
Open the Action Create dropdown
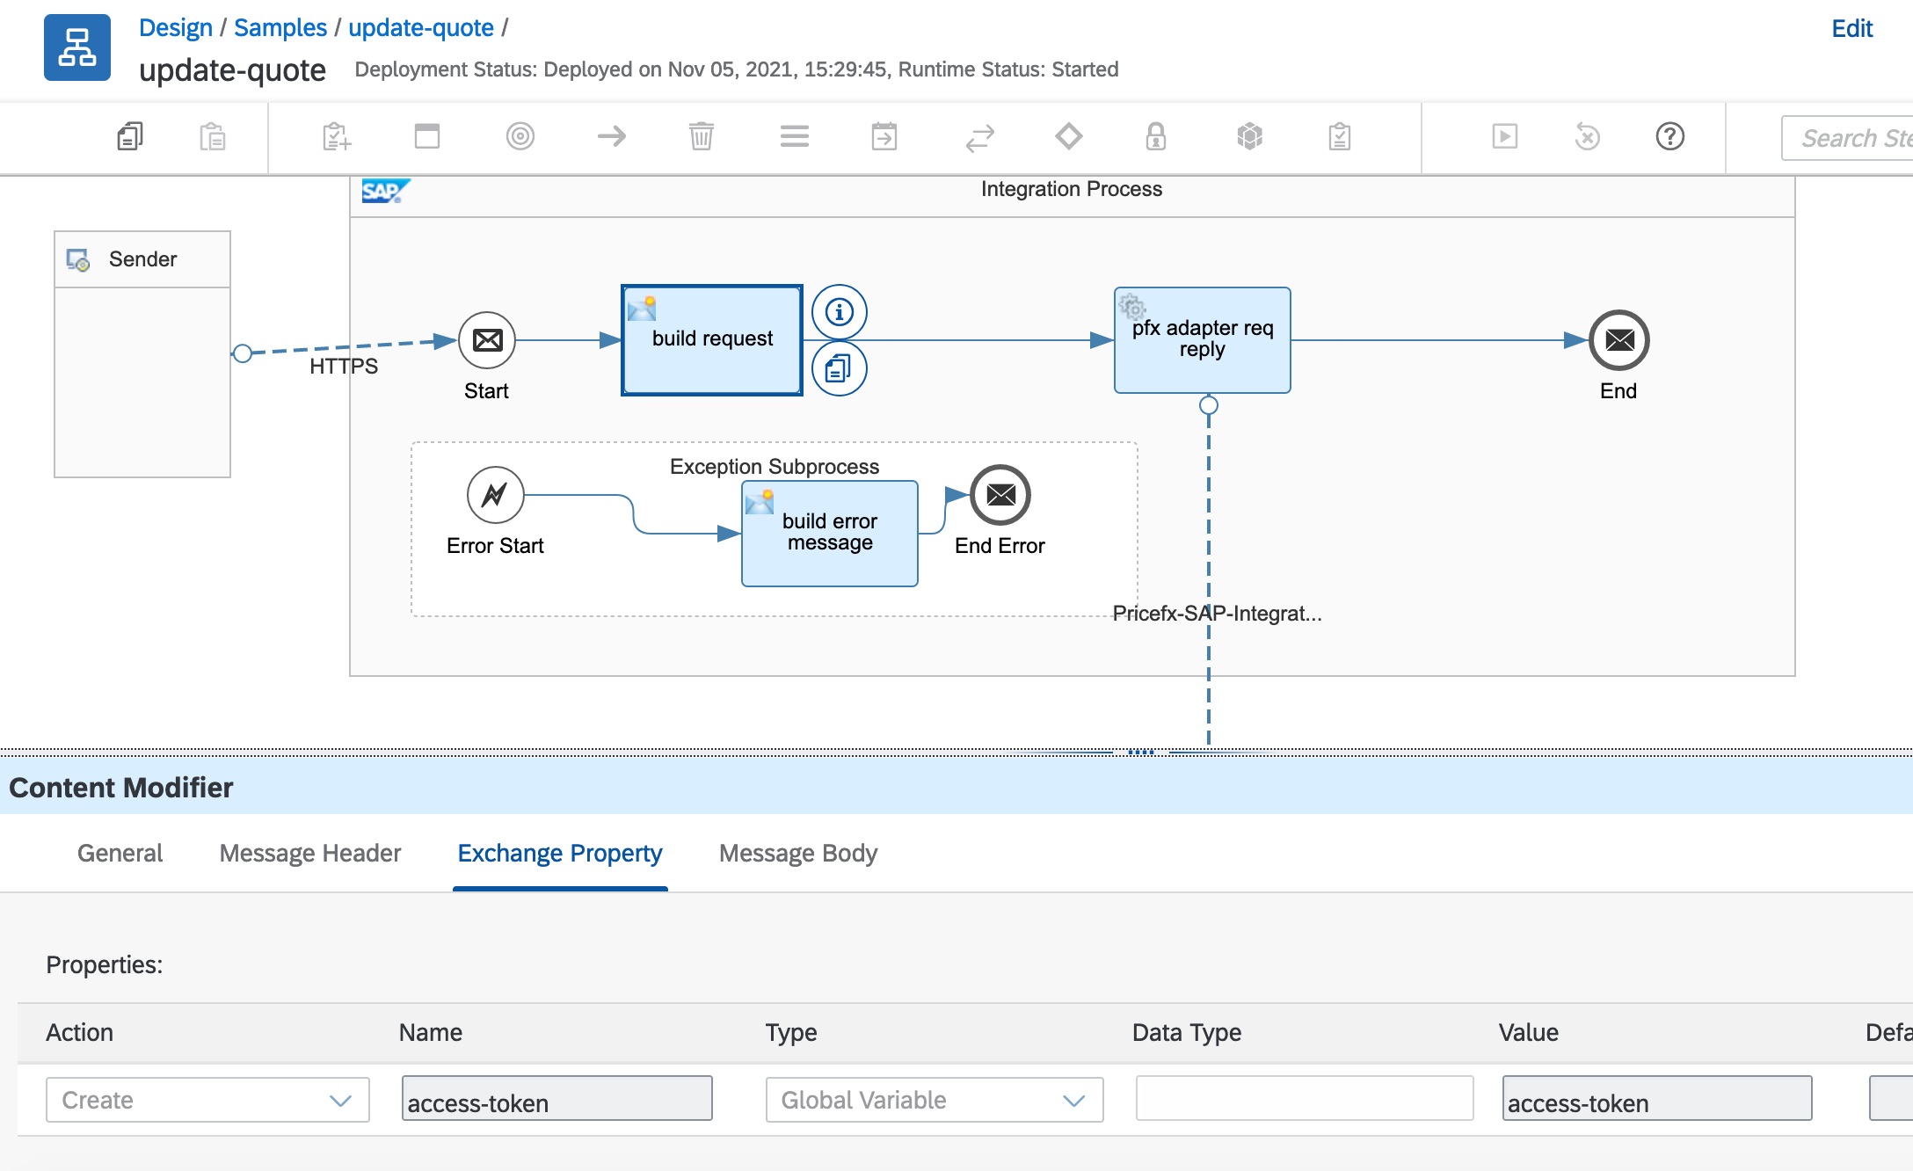pos(207,1100)
